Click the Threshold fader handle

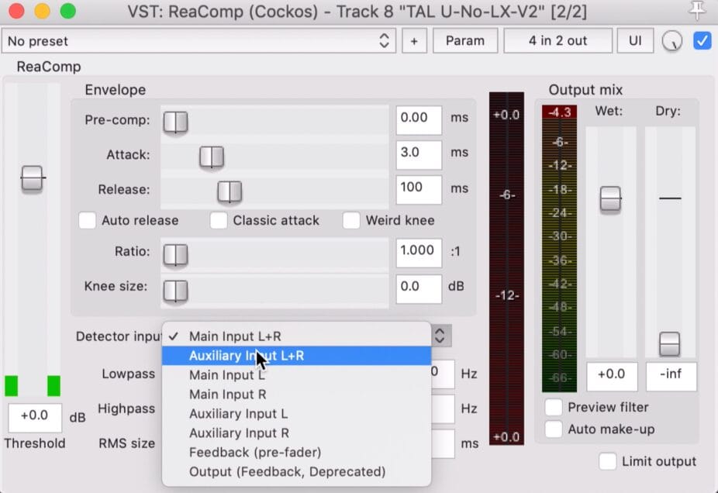coord(32,178)
